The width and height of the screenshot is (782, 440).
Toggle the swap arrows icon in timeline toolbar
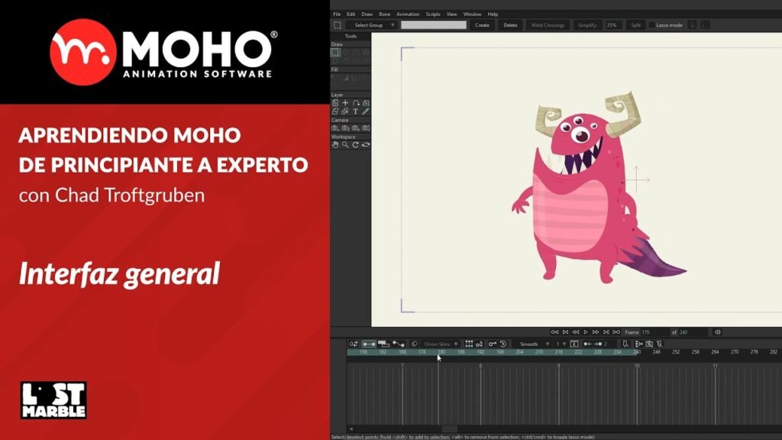(x=354, y=344)
